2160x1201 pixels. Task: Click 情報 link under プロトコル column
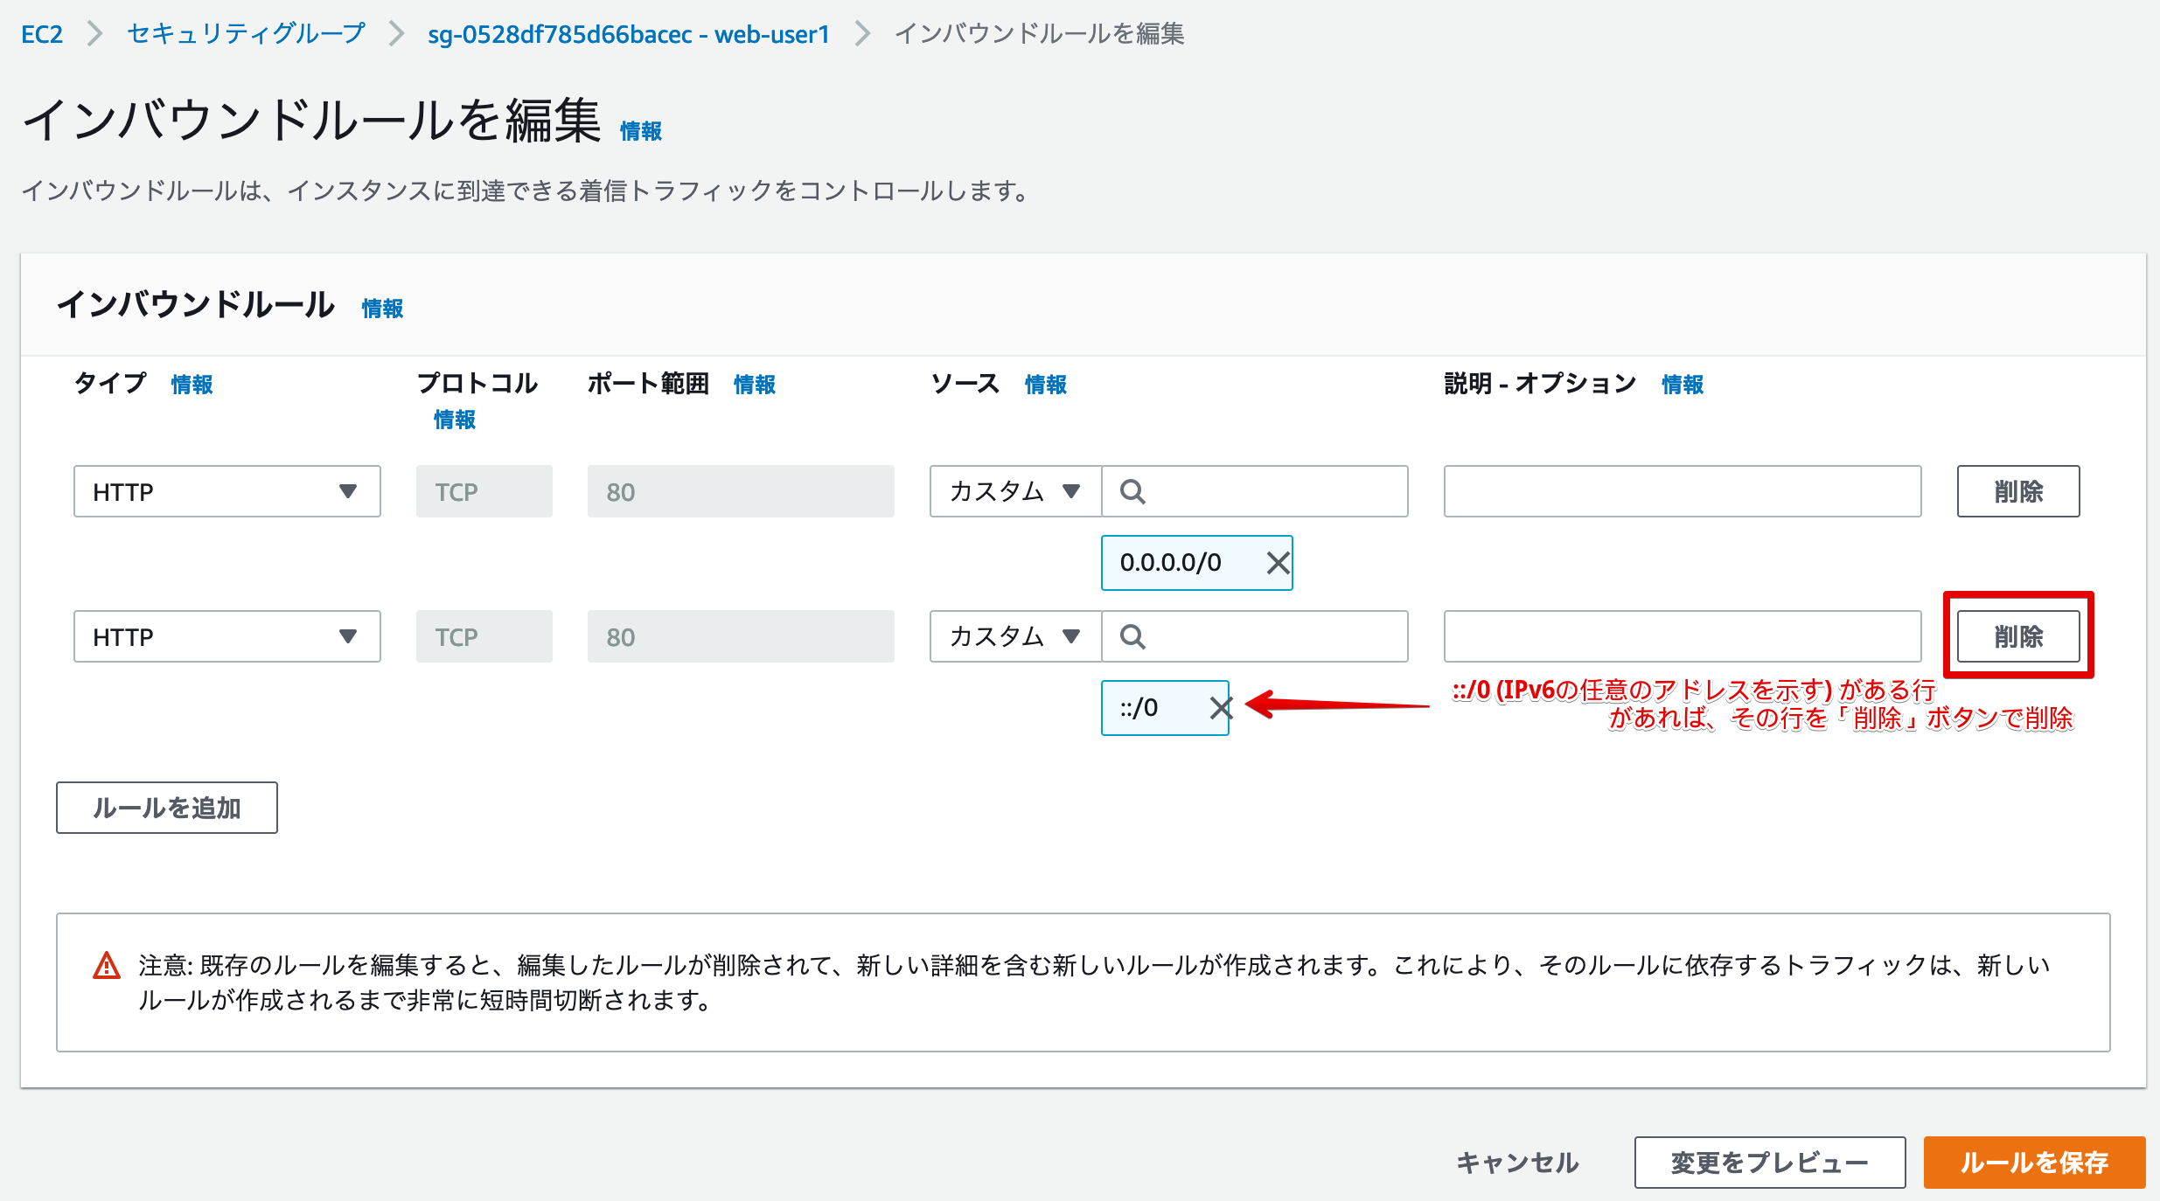click(455, 420)
